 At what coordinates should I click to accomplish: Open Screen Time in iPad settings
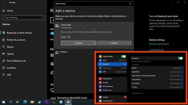click(112, 90)
